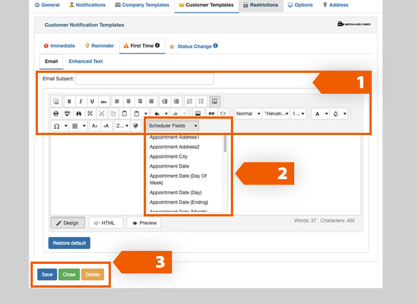This screenshot has height=304, width=417.
Task: Open find and replace binoculars icon
Action: coord(79,114)
